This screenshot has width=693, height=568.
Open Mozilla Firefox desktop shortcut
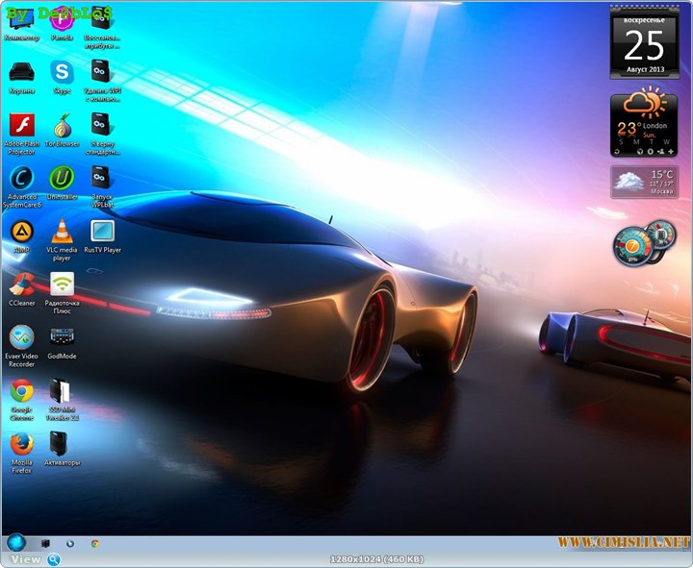(21, 444)
